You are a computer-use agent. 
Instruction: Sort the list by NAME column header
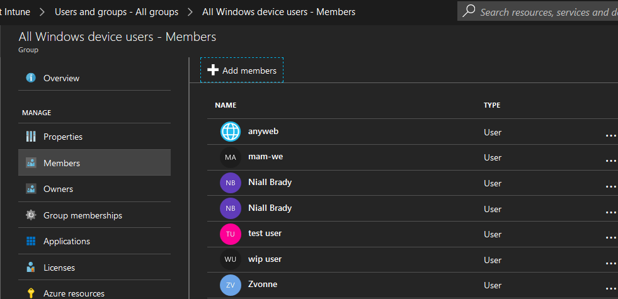click(x=226, y=105)
